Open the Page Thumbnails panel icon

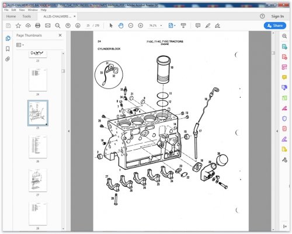click(x=8, y=38)
